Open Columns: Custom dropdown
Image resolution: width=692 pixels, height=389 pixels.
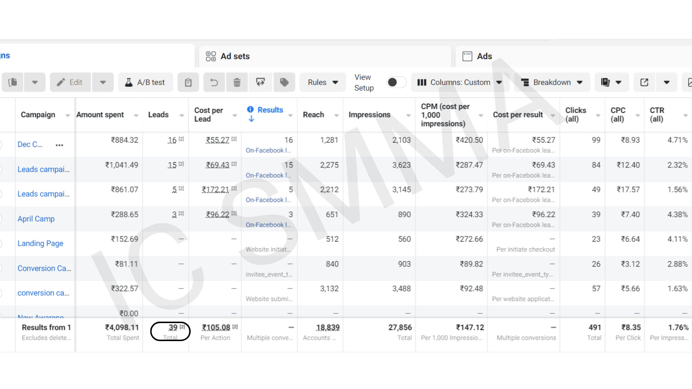[x=460, y=82]
